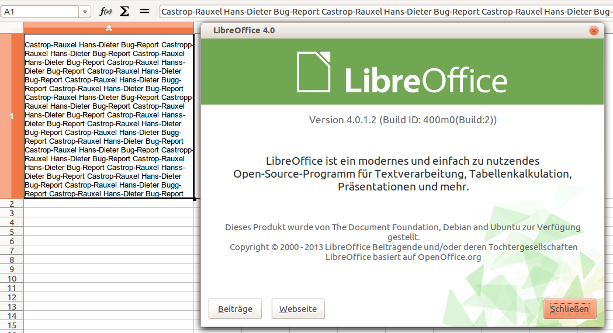Open the Webseite button link
Viewport: 613px width, 333px height.
coord(298,309)
